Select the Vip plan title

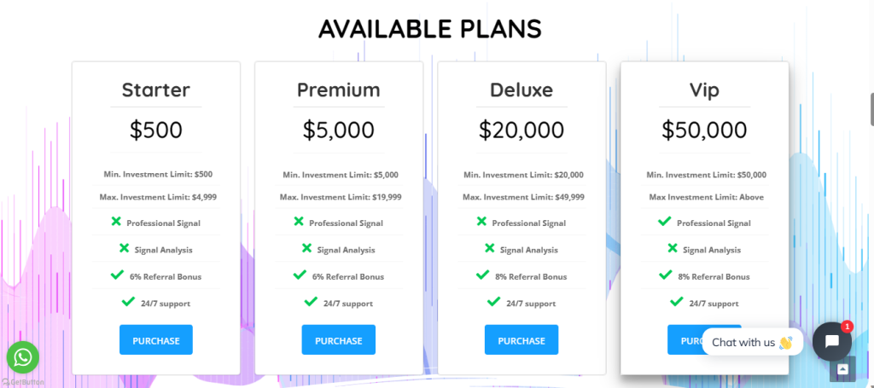tap(704, 90)
